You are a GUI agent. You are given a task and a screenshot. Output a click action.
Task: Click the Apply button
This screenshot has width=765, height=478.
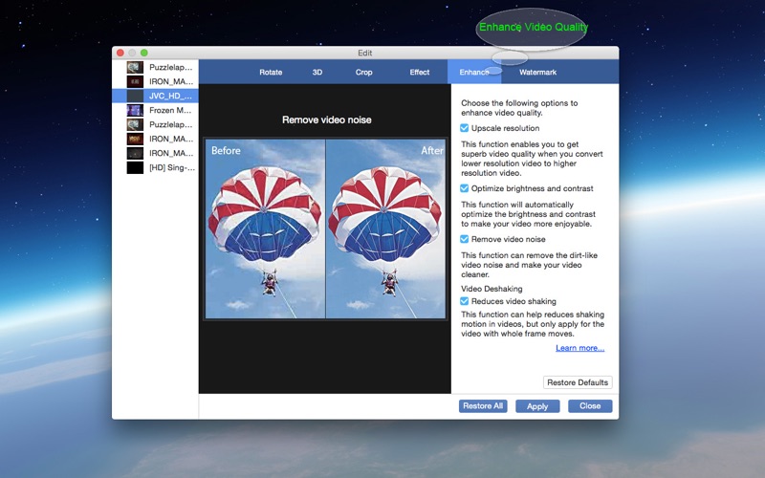click(x=537, y=406)
